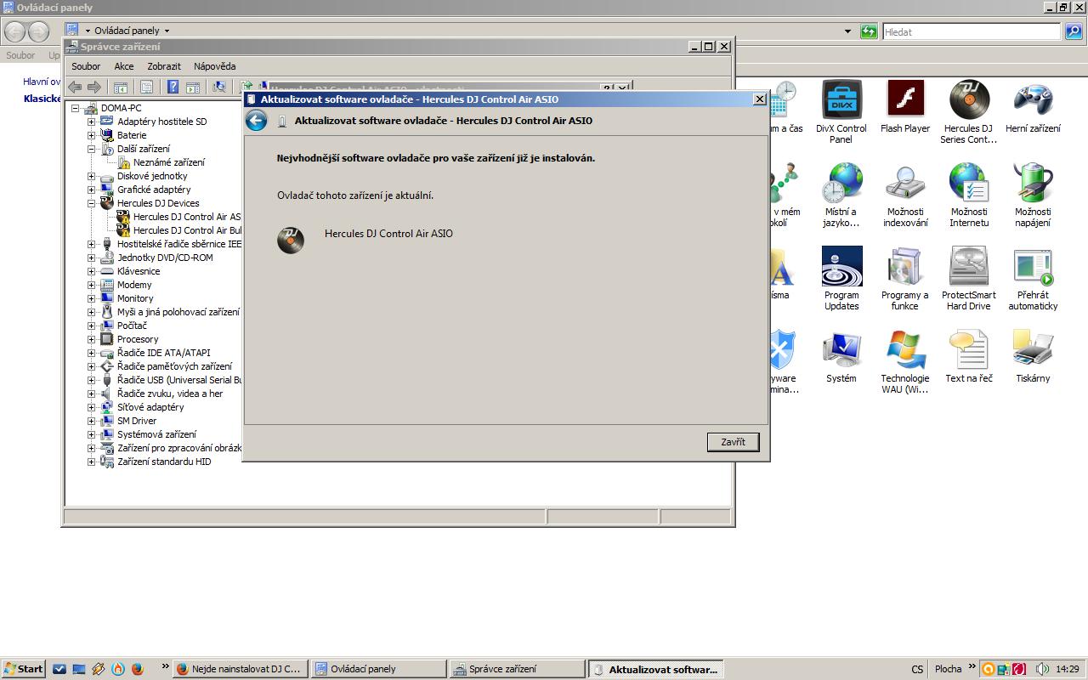Screen dimensions: 1088x680
Task: Open the Akce menu in Správce zařízení
Action: pos(124,66)
